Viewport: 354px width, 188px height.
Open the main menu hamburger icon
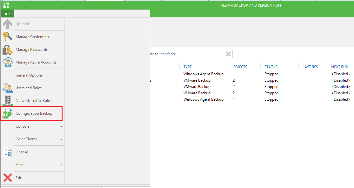[x=7, y=13]
